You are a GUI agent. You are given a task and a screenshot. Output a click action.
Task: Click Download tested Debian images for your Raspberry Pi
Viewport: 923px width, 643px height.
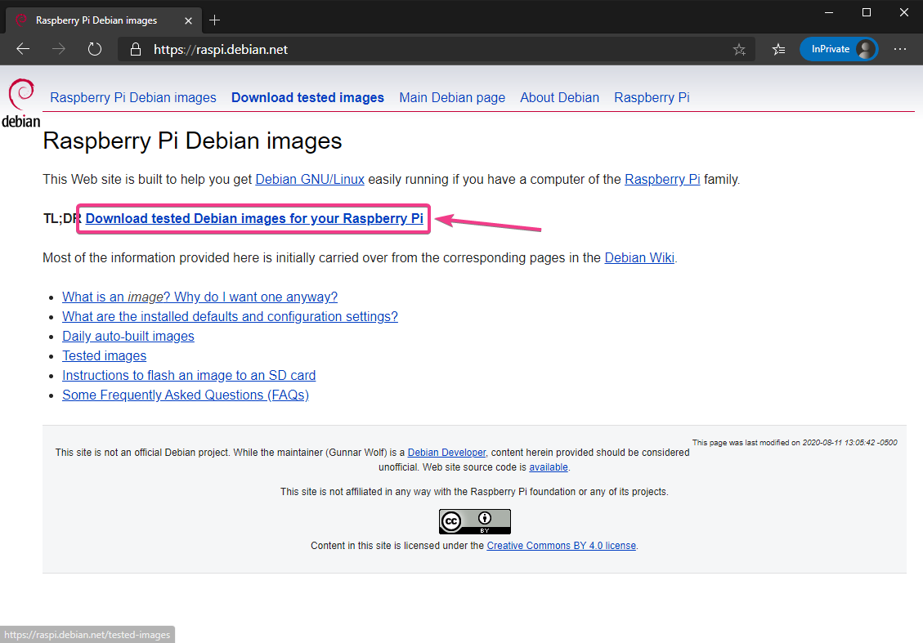[x=254, y=219]
